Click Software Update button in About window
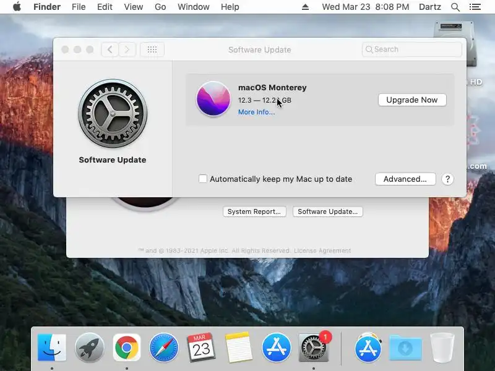The height and width of the screenshot is (371, 495). point(328,211)
